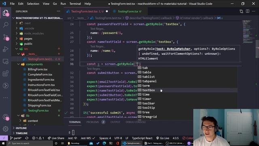Collapse the src folder
This screenshot has width=259, height=146.
coord(37,49)
